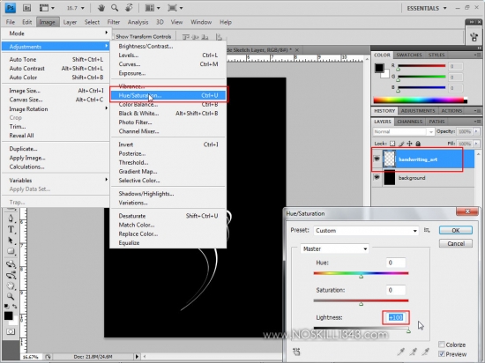This screenshot has width=485, height=363.
Task: Switch to the Channels tab
Action: coord(410,122)
